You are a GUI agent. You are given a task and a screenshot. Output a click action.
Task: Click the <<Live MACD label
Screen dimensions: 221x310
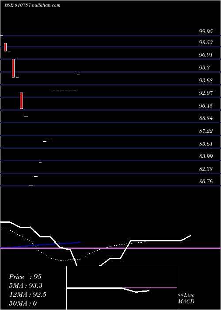click(x=186, y=298)
